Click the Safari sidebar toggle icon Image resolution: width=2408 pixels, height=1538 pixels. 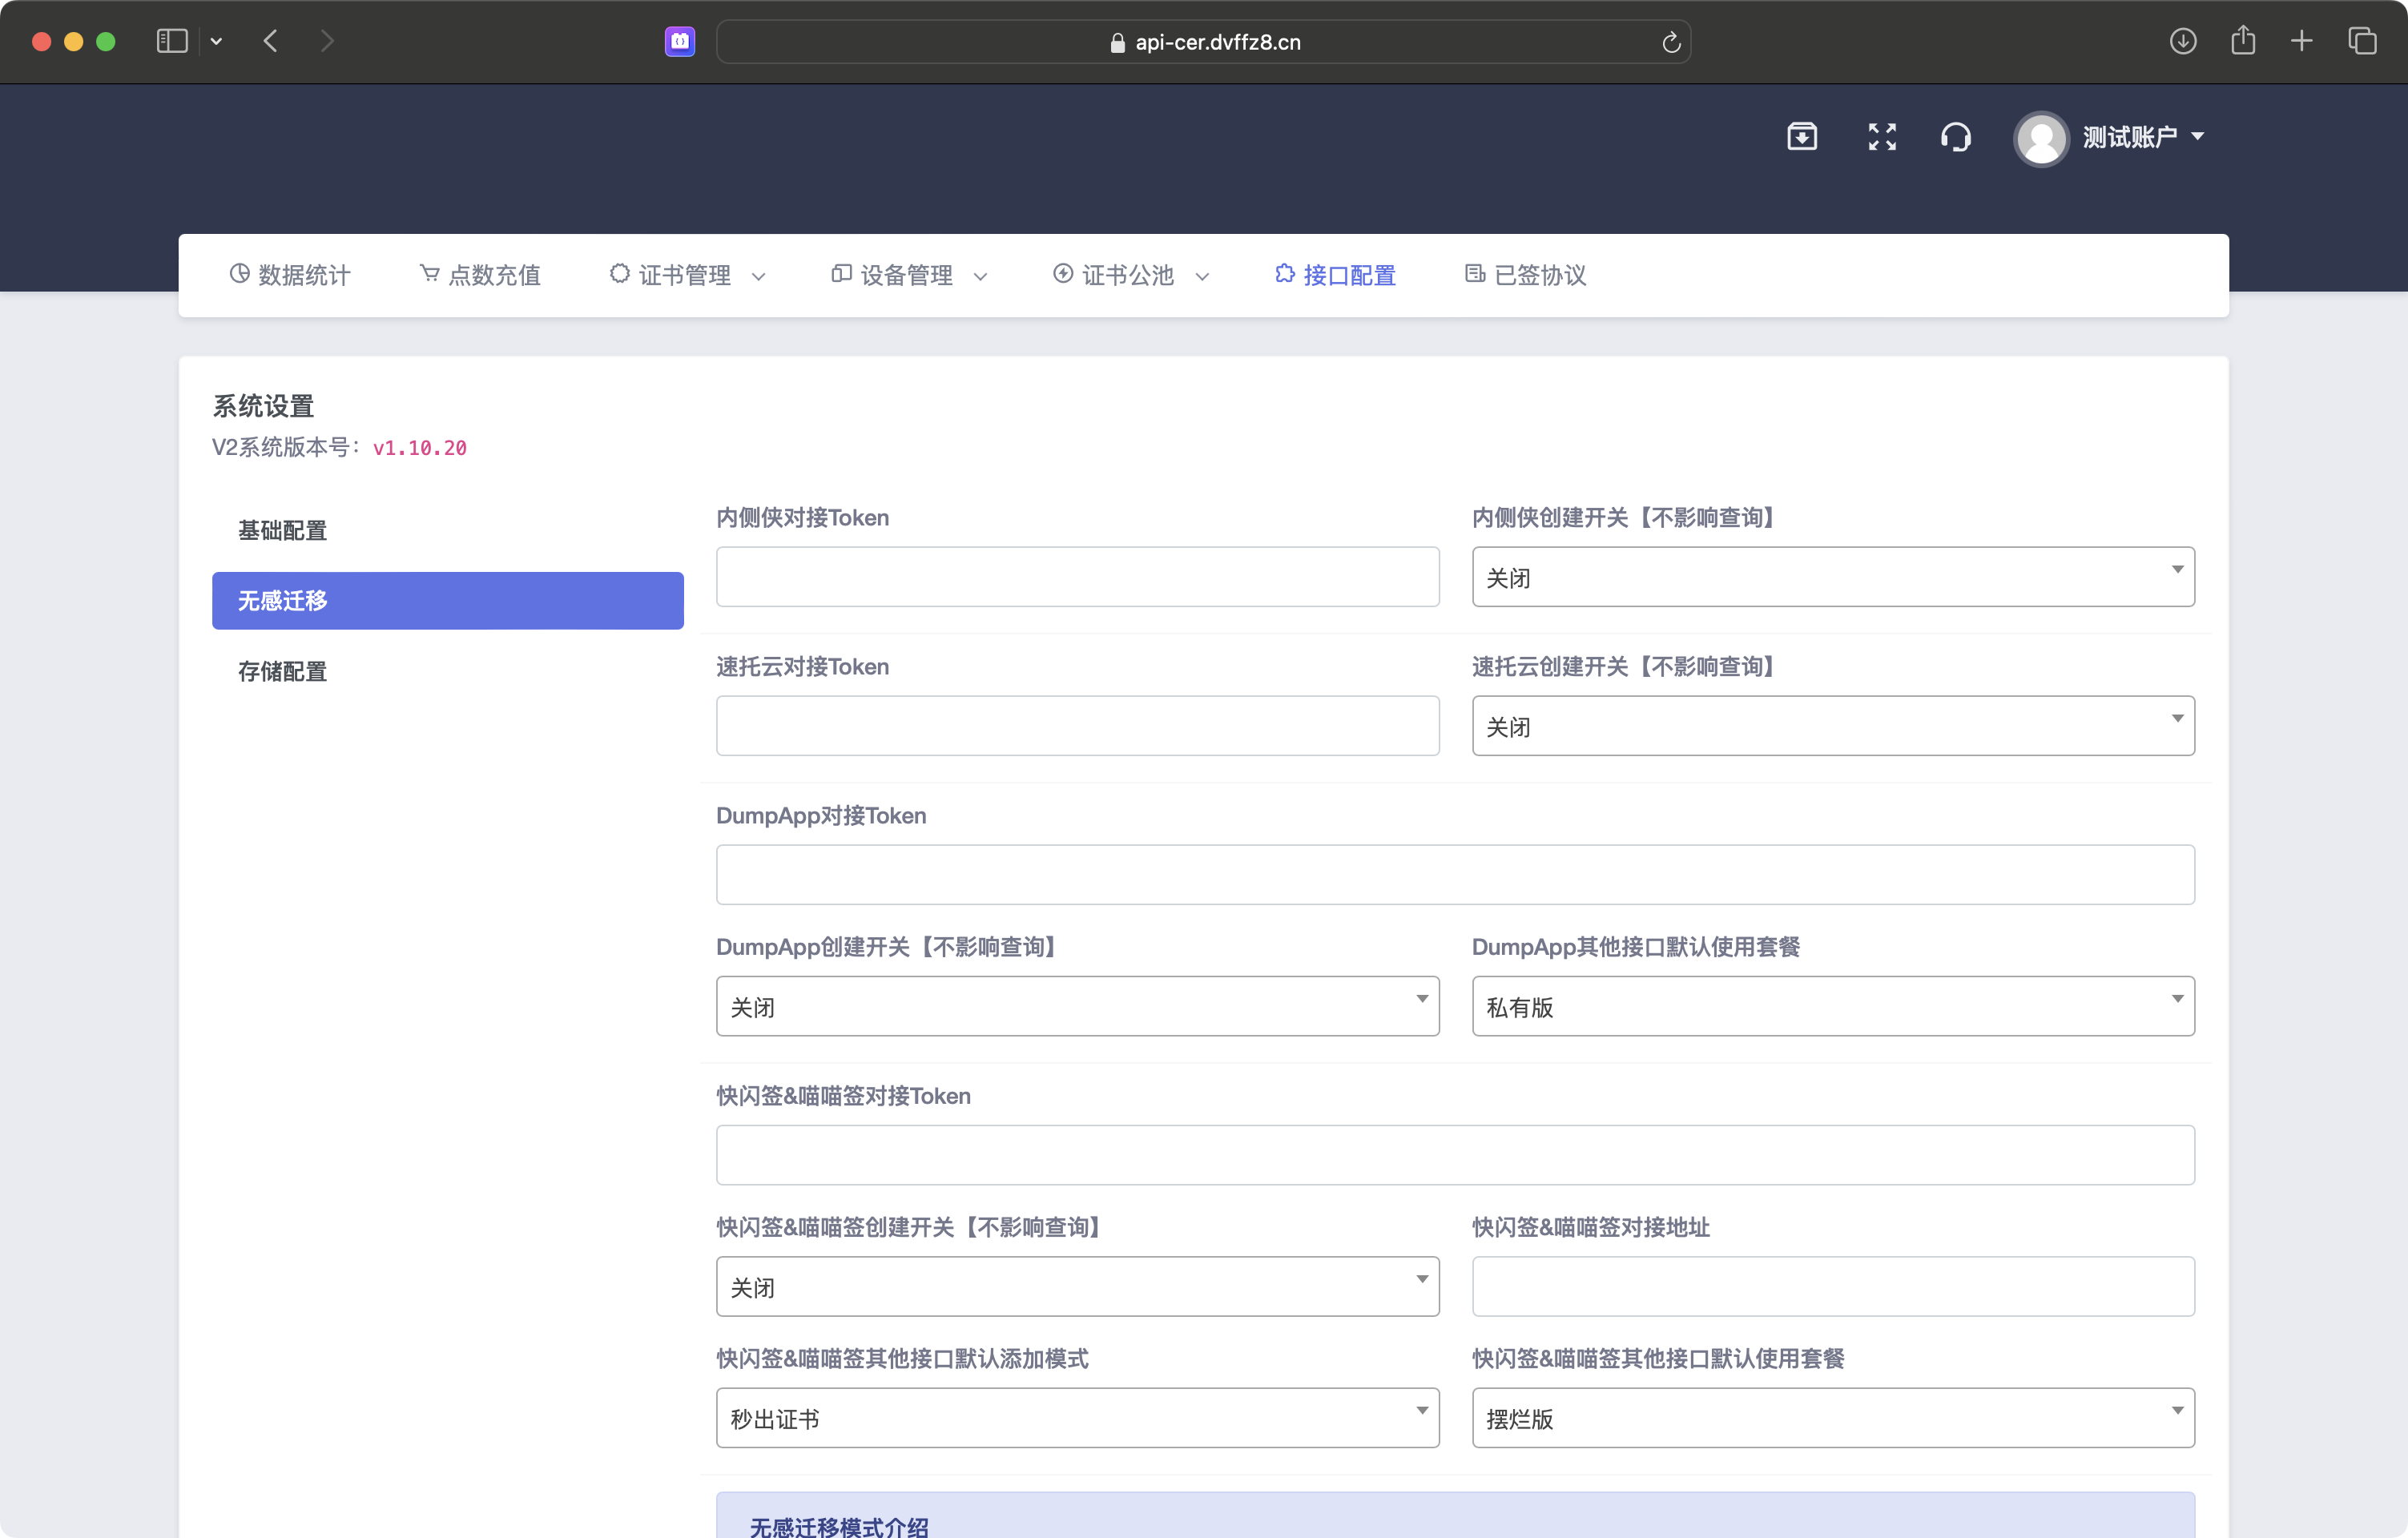pyautogui.click(x=172, y=41)
